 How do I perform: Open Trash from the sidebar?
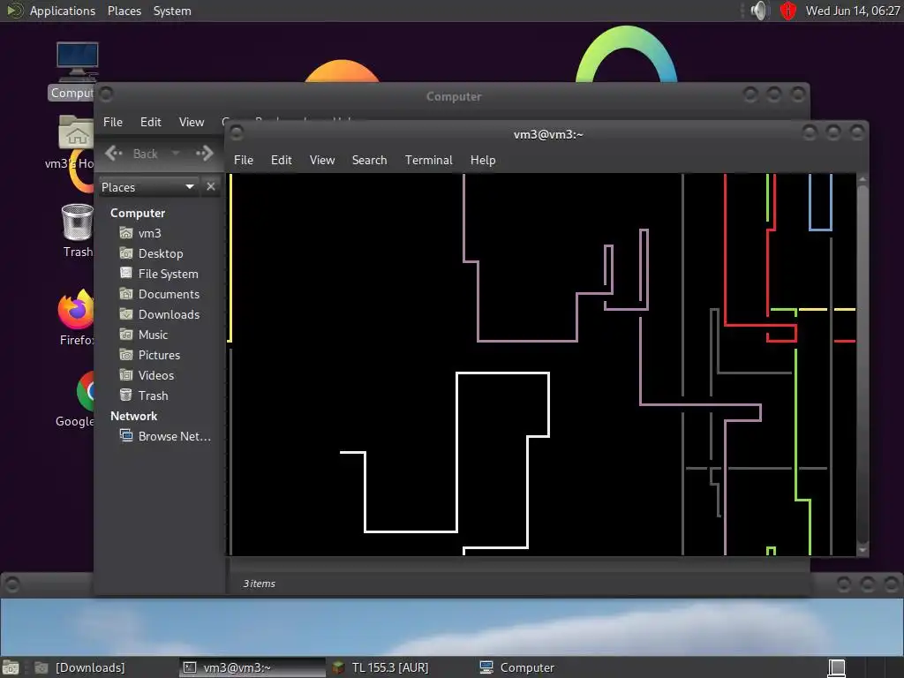153,395
